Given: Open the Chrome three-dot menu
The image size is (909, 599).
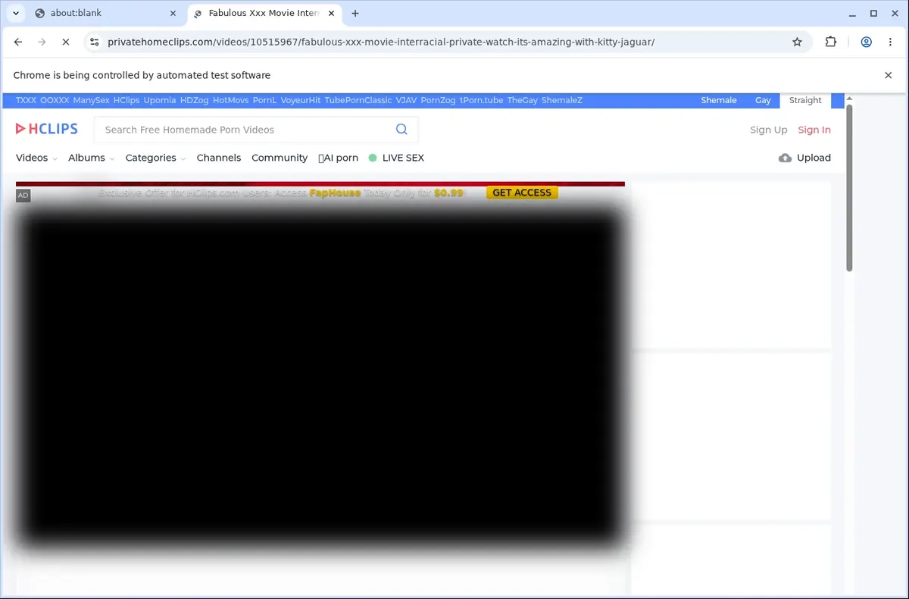Looking at the screenshot, I should [x=889, y=42].
